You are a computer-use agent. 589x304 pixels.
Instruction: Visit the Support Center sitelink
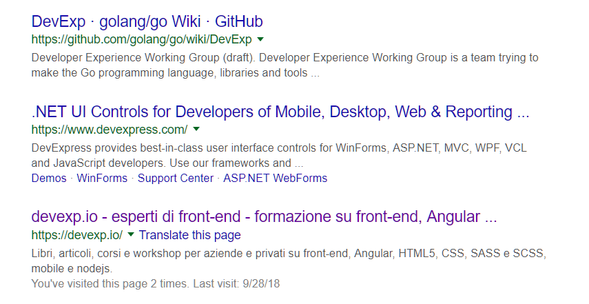(x=176, y=178)
